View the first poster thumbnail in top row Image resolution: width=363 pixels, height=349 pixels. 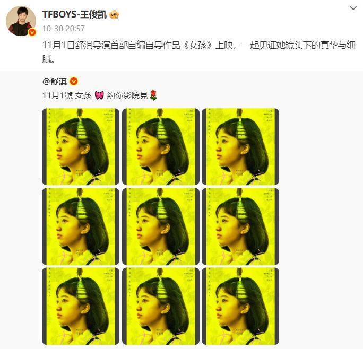pyautogui.click(x=81, y=147)
